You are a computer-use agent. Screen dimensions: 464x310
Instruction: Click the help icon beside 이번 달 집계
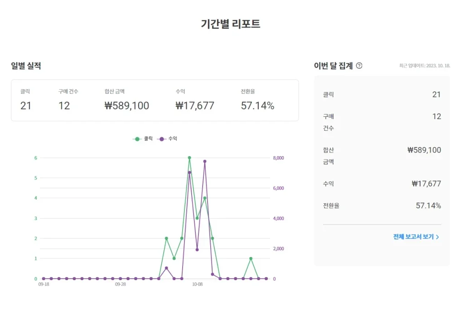click(359, 66)
